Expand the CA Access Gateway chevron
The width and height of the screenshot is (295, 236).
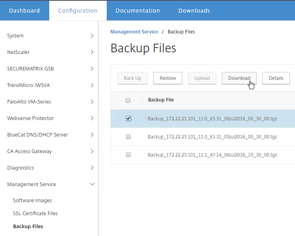[x=92, y=151]
